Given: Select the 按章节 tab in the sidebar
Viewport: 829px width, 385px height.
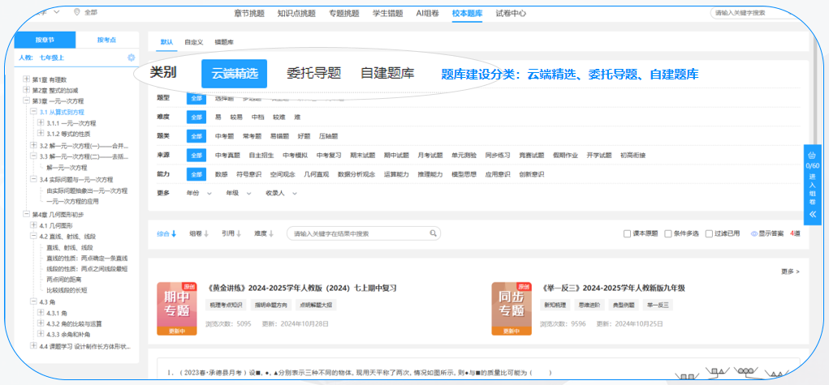Looking at the screenshot, I should point(45,41).
